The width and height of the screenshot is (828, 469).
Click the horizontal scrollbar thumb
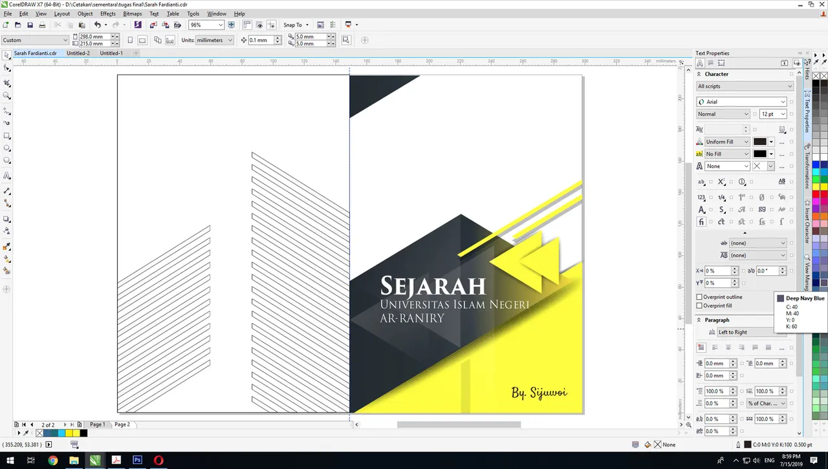[x=459, y=424]
